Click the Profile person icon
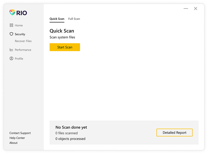Screen dimensions: 208x154 tap(11, 59)
